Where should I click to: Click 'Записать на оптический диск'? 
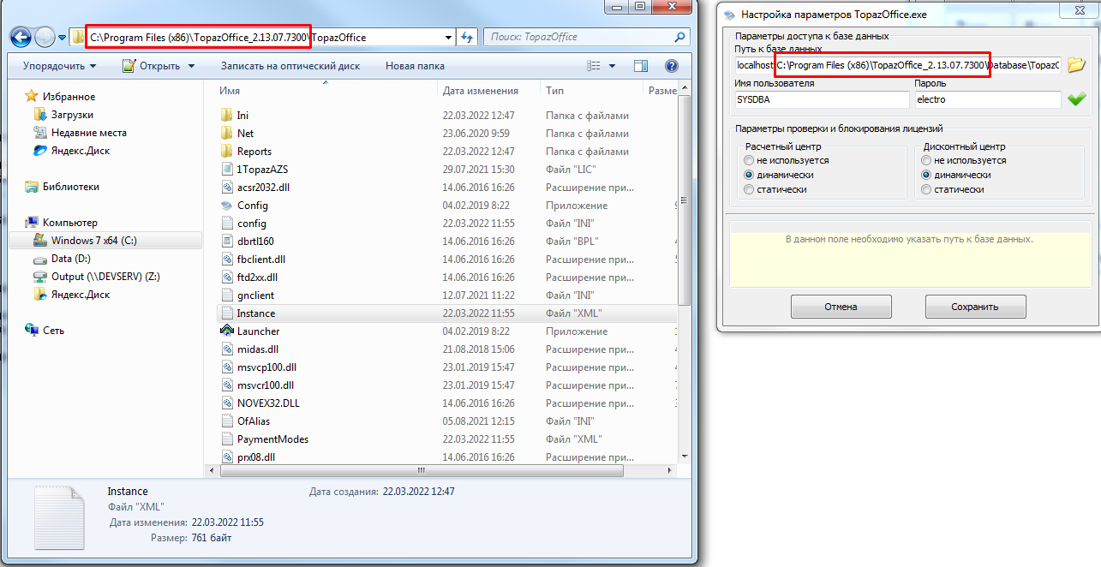pos(290,66)
